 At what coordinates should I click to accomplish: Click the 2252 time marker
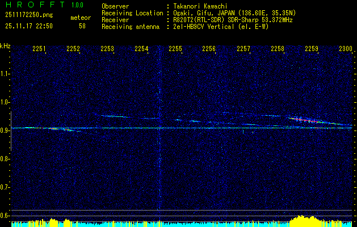[73, 48]
